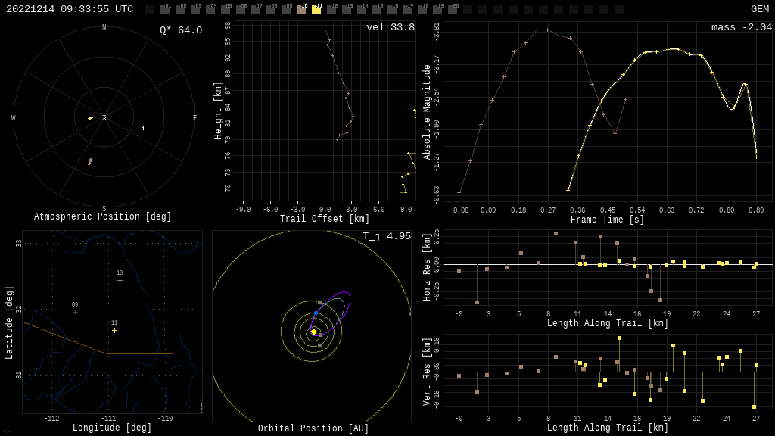This screenshot has height=436, width=775.
Task: Select the gray station 20 box
Action: (453, 10)
